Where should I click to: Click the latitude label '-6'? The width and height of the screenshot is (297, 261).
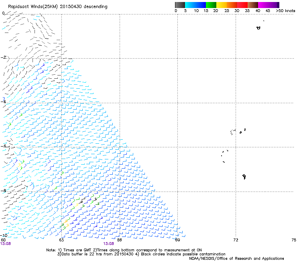click(x=4, y=146)
